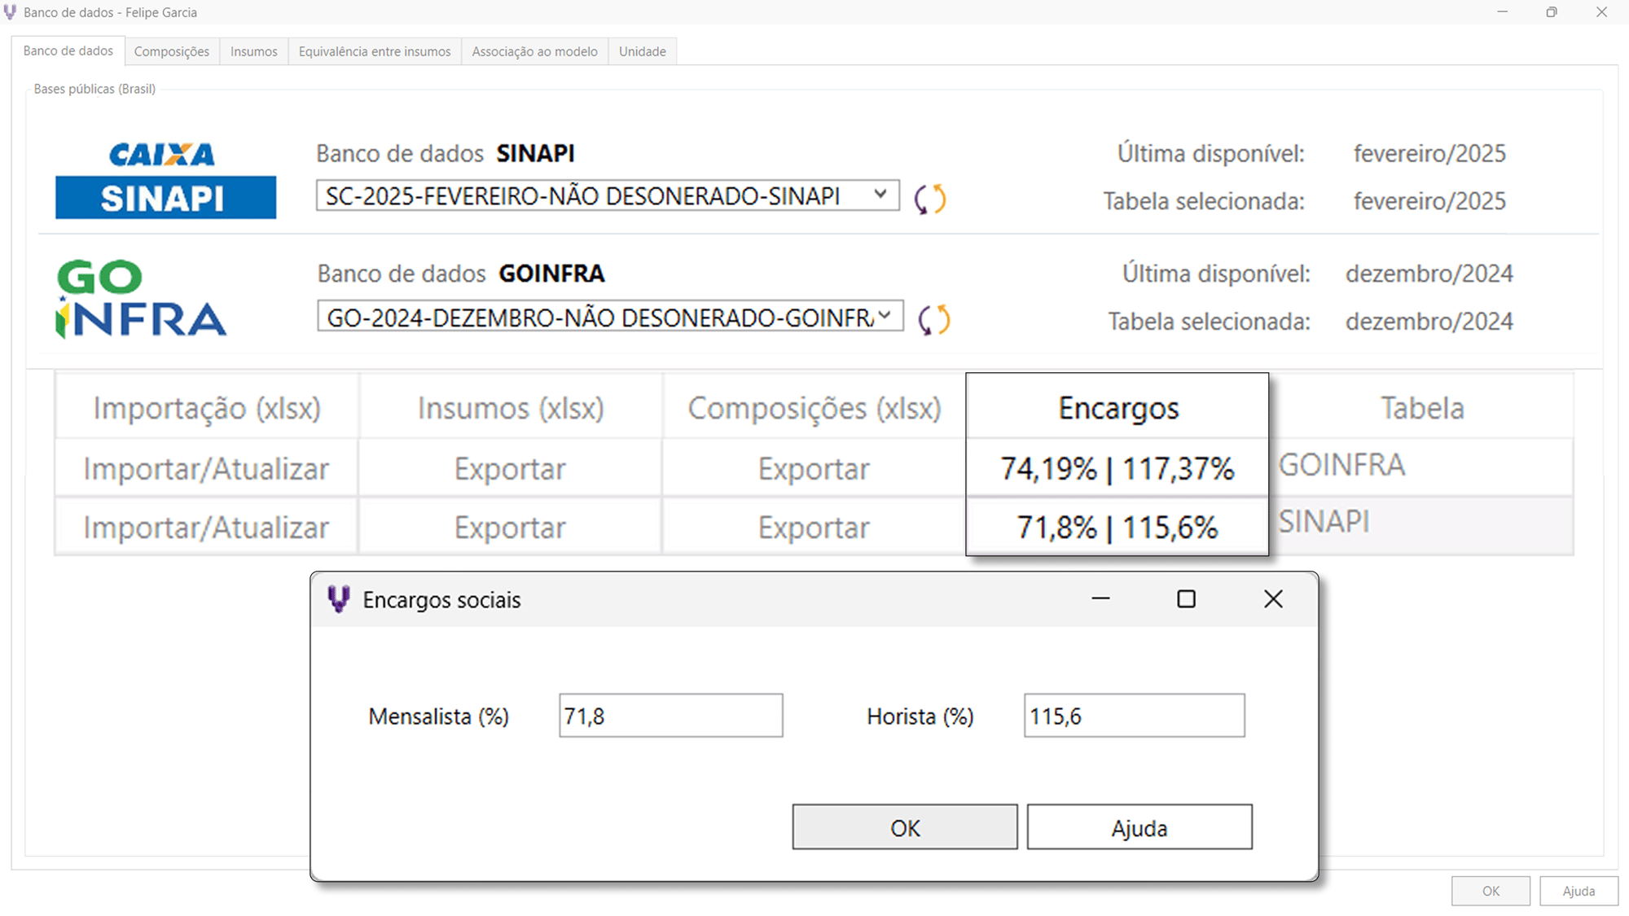Open the Insumos tab
Image resolution: width=1629 pixels, height=916 pixels.
(253, 51)
